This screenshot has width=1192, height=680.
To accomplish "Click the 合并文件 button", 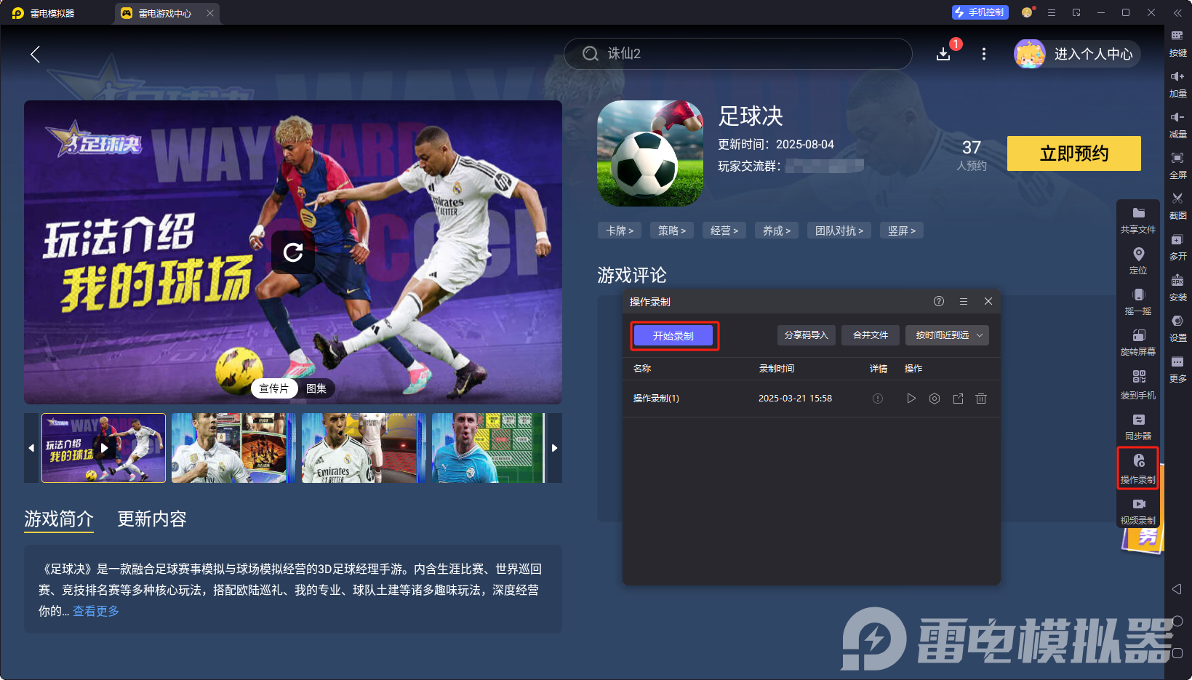I will tap(871, 335).
